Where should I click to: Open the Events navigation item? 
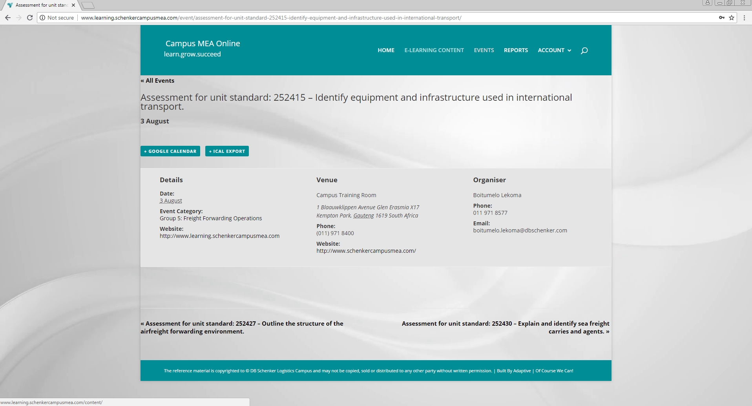(484, 50)
